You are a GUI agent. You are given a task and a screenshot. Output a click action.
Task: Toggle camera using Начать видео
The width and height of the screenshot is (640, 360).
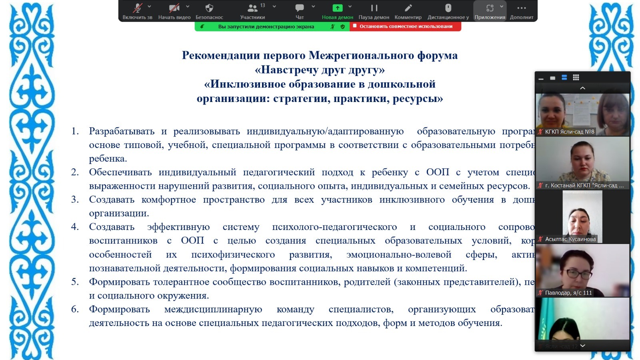(174, 10)
